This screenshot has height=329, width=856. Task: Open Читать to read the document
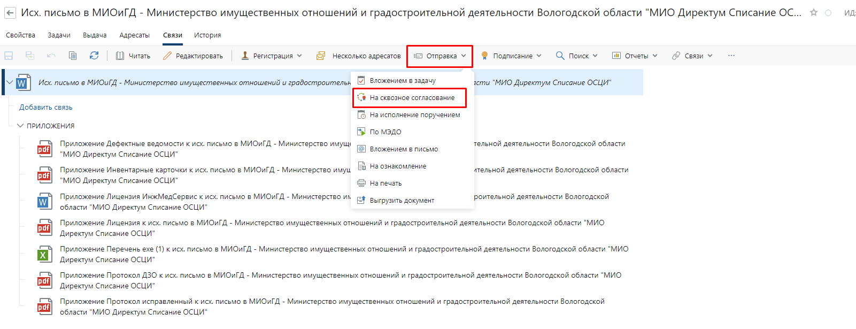tap(133, 56)
